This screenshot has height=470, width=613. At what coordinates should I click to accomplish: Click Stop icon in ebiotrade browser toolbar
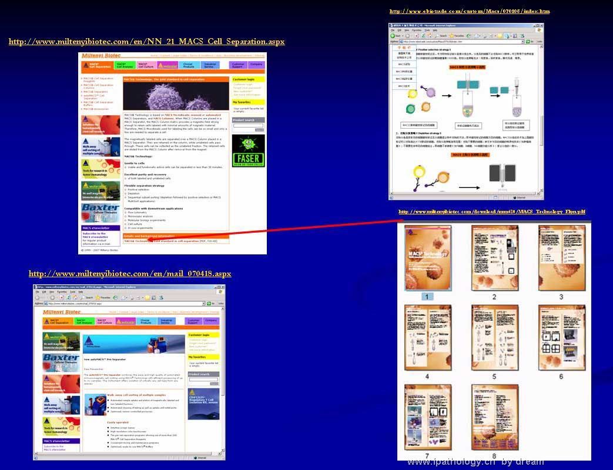(417, 36)
